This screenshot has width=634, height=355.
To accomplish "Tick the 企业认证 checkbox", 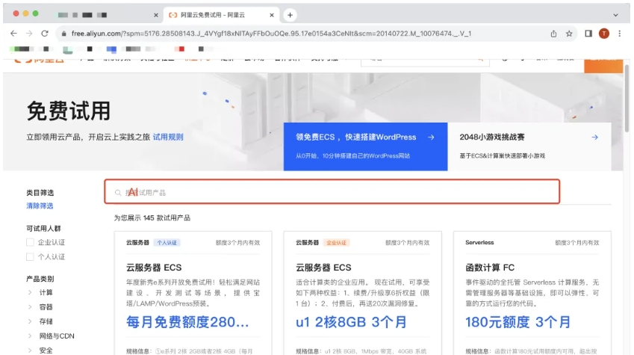I will click(30, 242).
